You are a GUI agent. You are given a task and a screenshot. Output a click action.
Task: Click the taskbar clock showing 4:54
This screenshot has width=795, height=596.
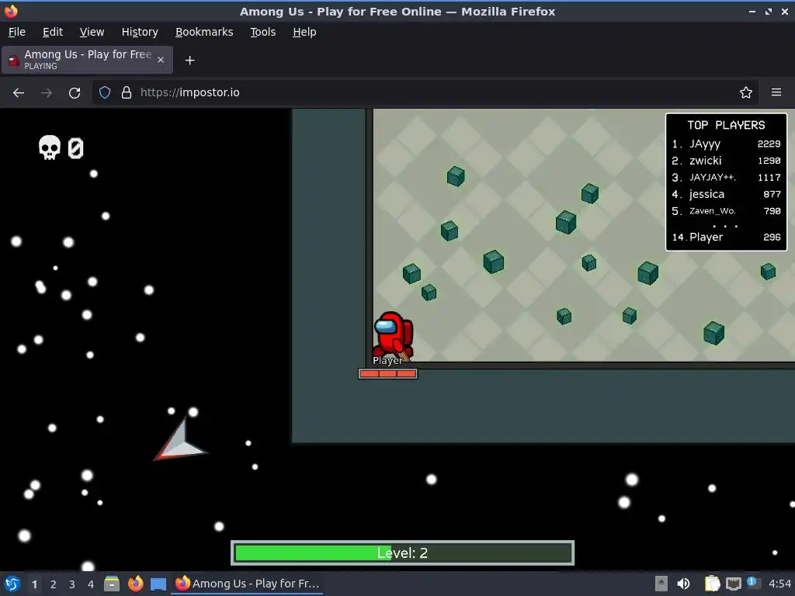click(779, 584)
